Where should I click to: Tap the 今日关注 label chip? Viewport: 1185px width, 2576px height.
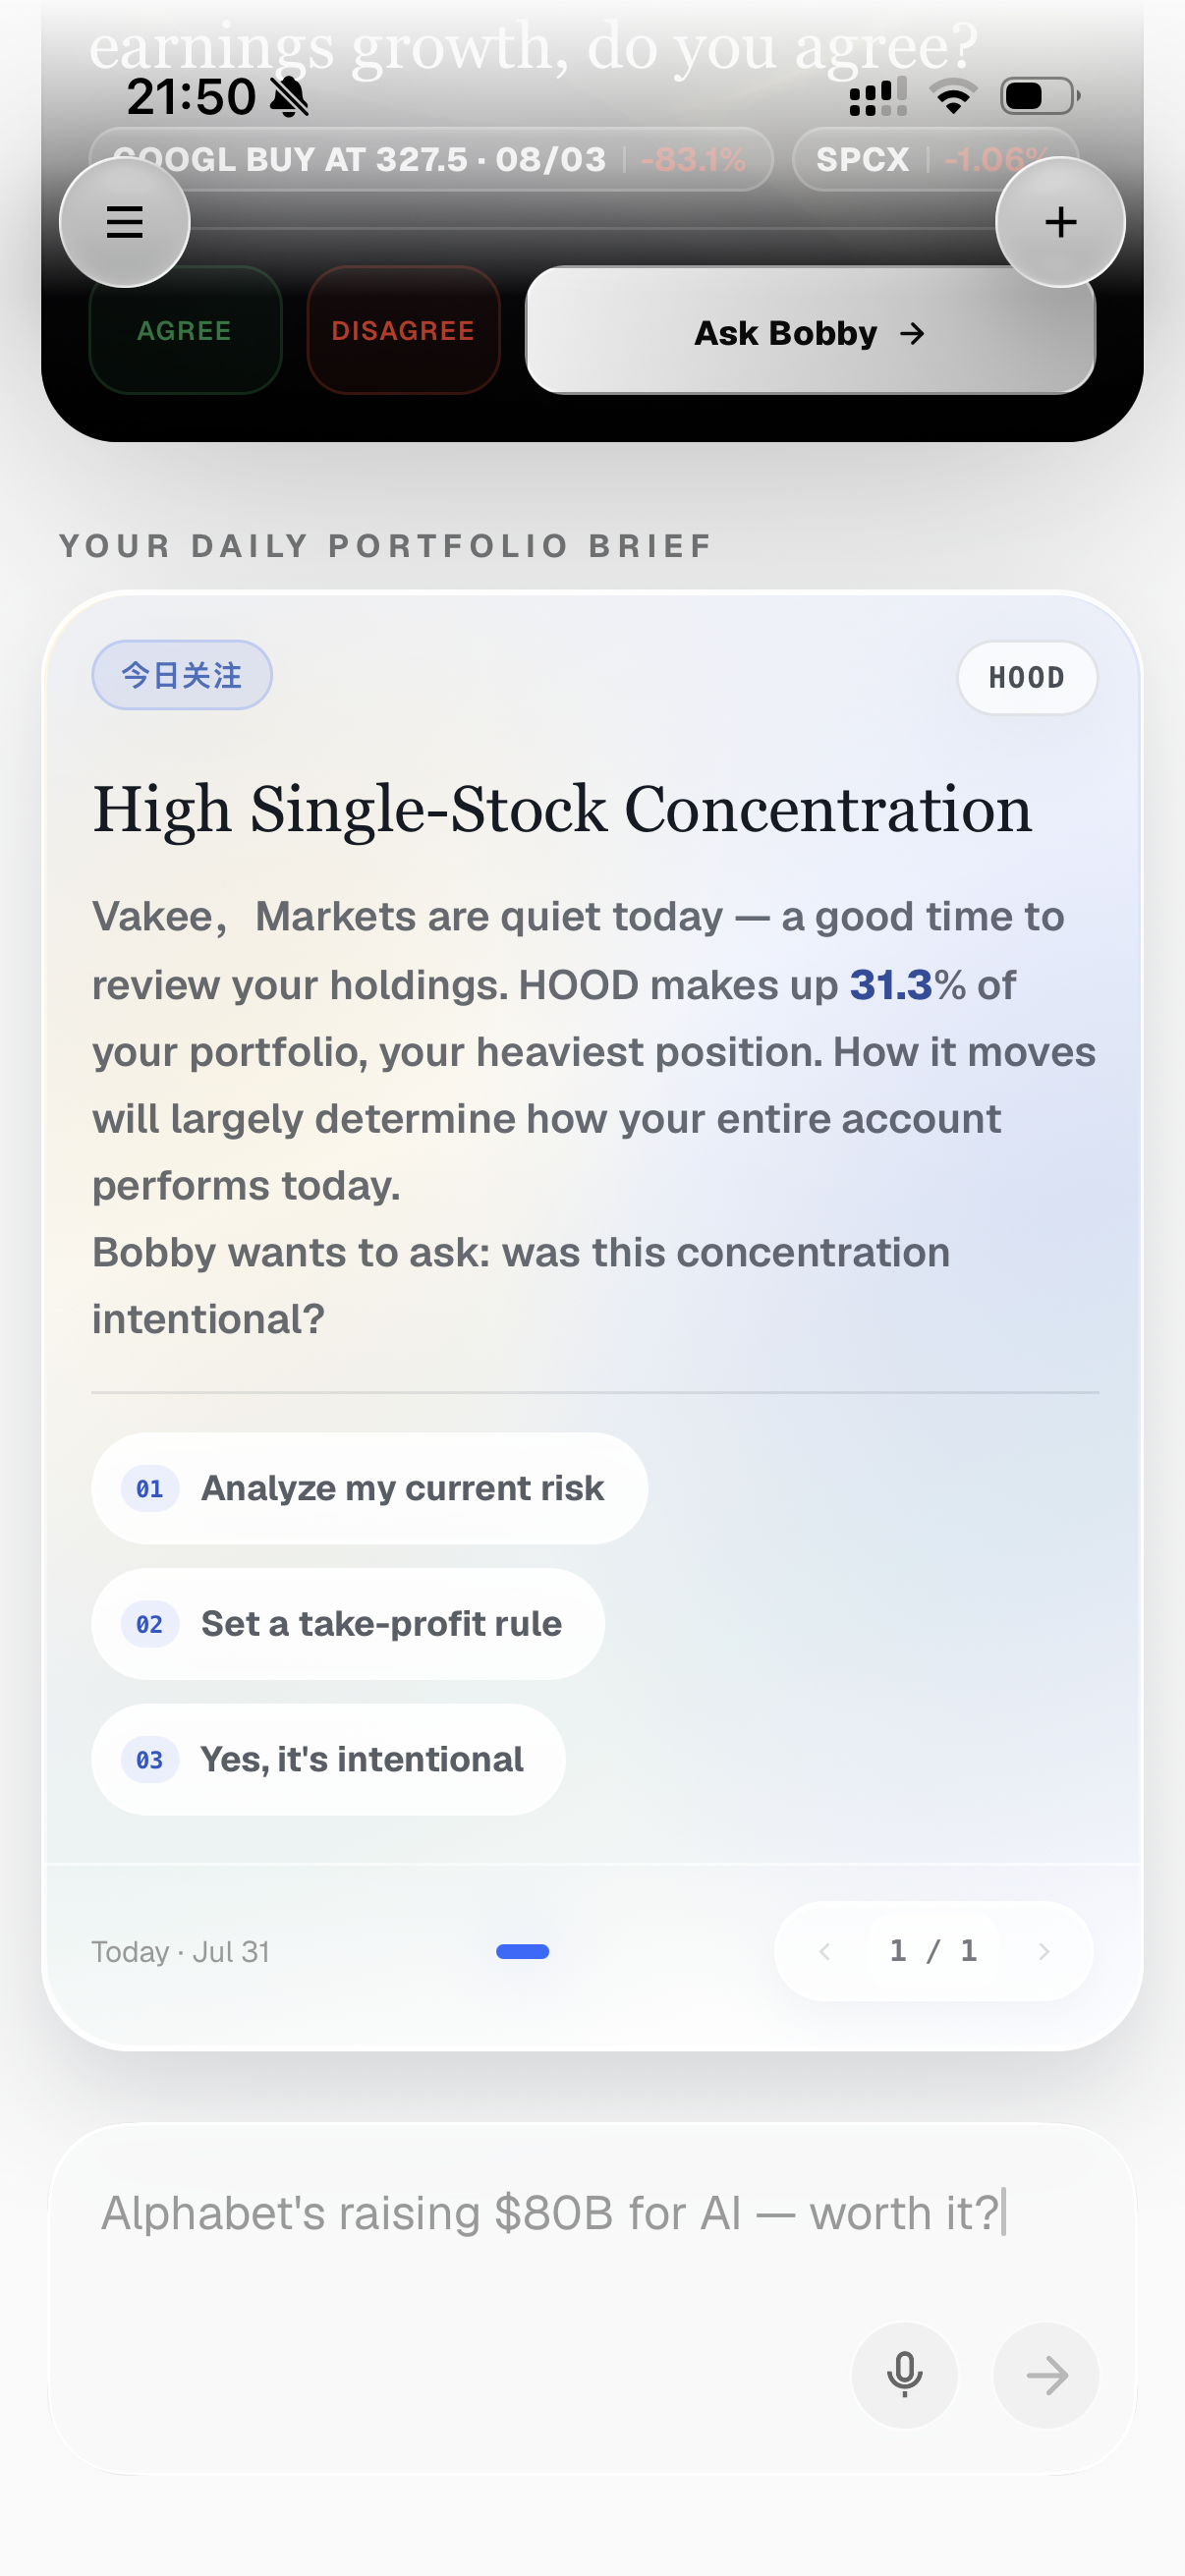(182, 675)
